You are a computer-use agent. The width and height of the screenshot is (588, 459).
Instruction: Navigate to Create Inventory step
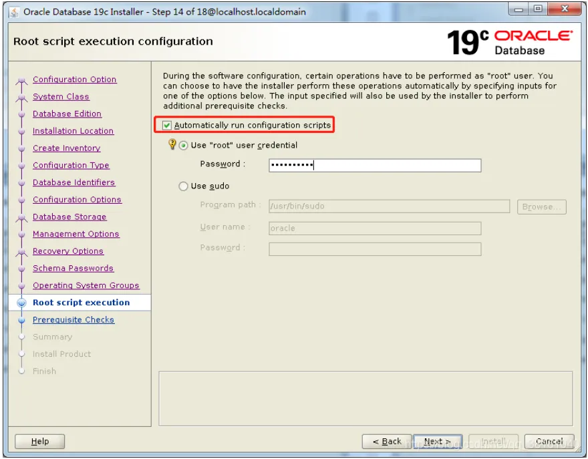[x=66, y=148]
